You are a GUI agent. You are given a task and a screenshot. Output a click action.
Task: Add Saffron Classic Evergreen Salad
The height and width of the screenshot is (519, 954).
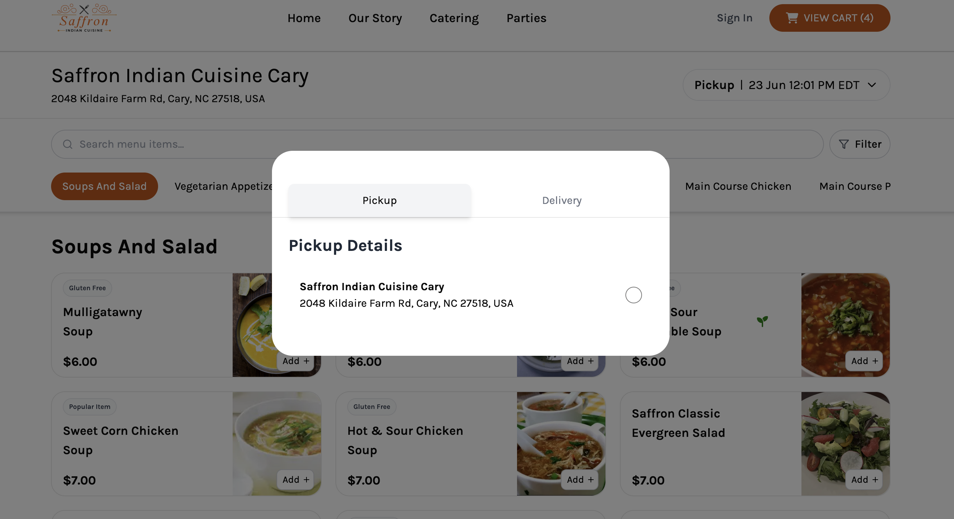tap(864, 479)
